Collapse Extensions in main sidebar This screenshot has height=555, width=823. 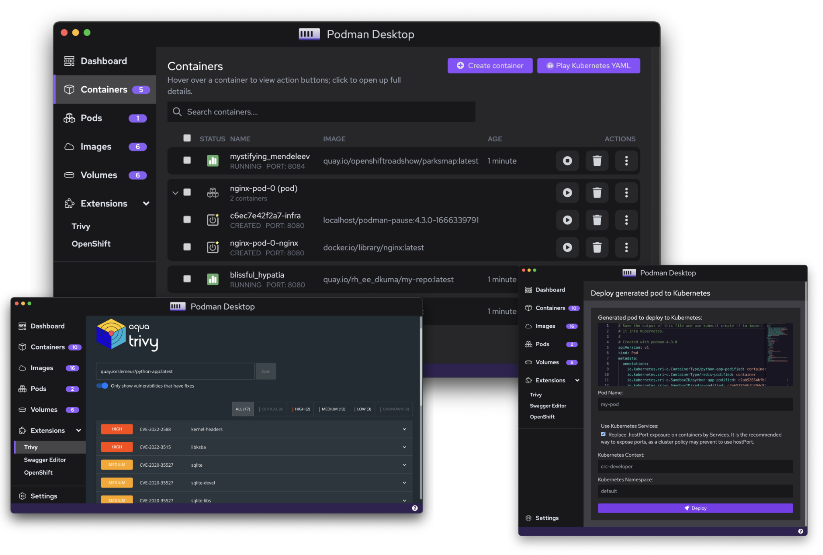point(146,204)
